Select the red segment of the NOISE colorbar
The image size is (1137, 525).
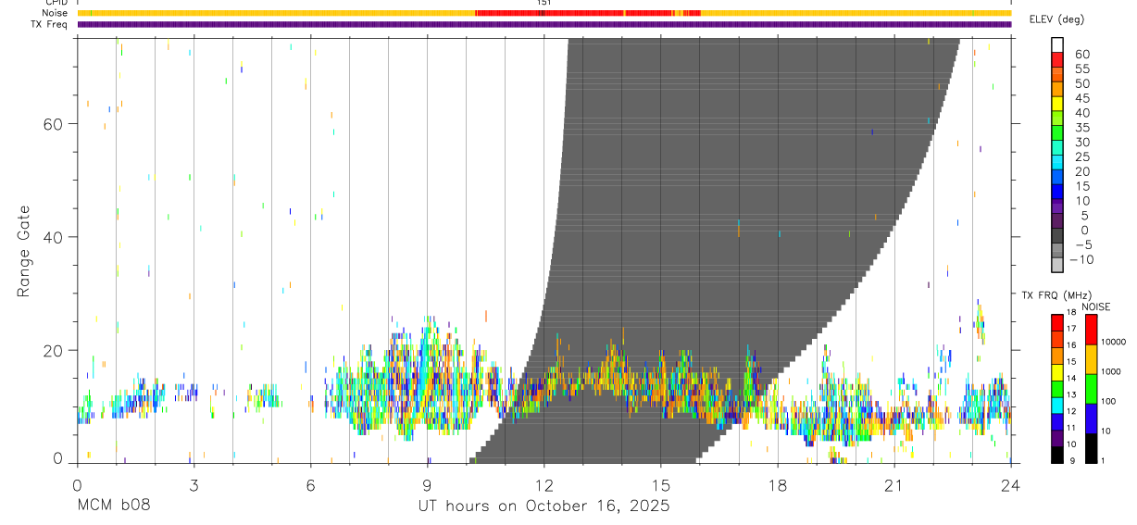1092,329
